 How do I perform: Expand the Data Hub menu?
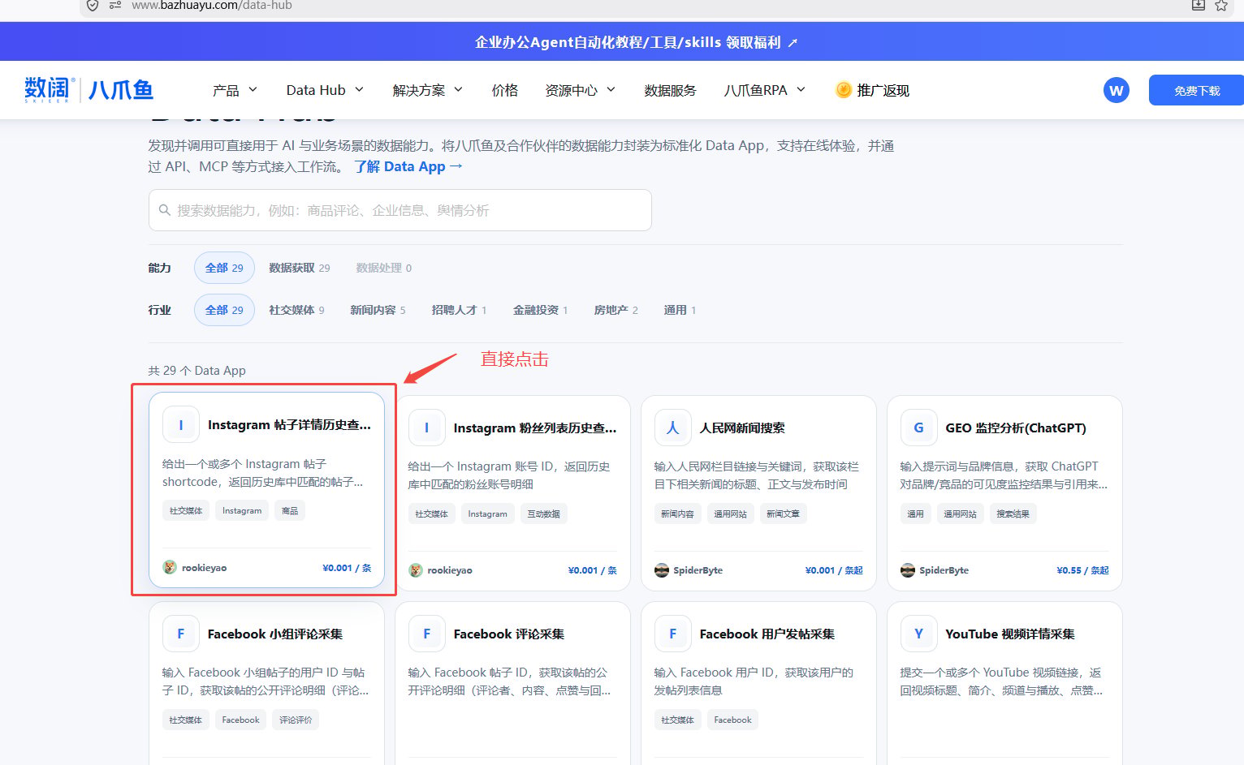pos(325,90)
